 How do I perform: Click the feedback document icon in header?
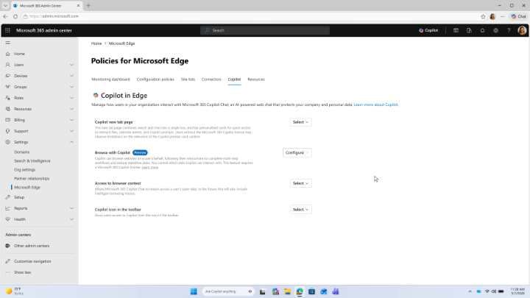[x=469, y=30]
